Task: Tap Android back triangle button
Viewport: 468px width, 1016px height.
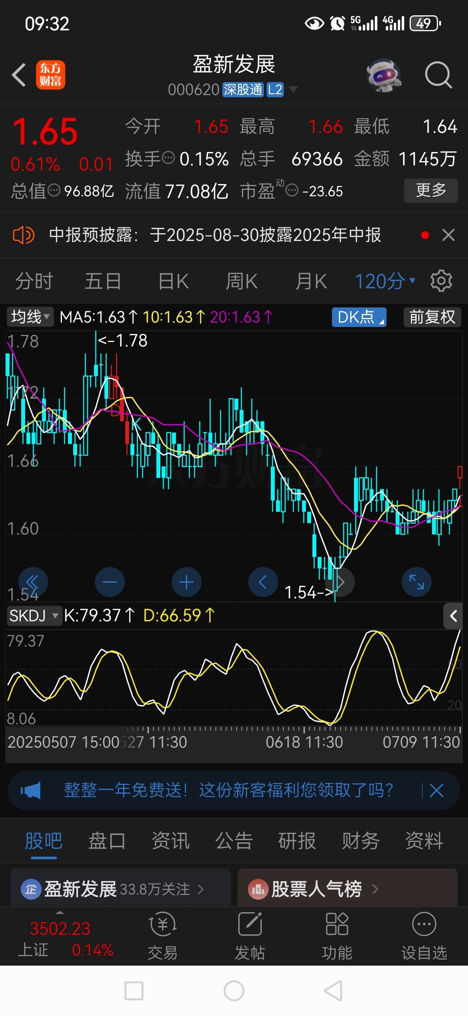Action: click(x=334, y=991)
